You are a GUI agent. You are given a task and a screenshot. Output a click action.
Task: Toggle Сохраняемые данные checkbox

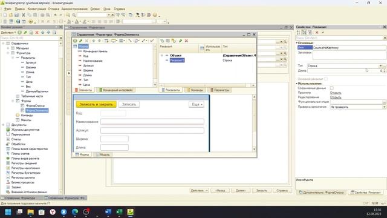(x=332, y=88)
